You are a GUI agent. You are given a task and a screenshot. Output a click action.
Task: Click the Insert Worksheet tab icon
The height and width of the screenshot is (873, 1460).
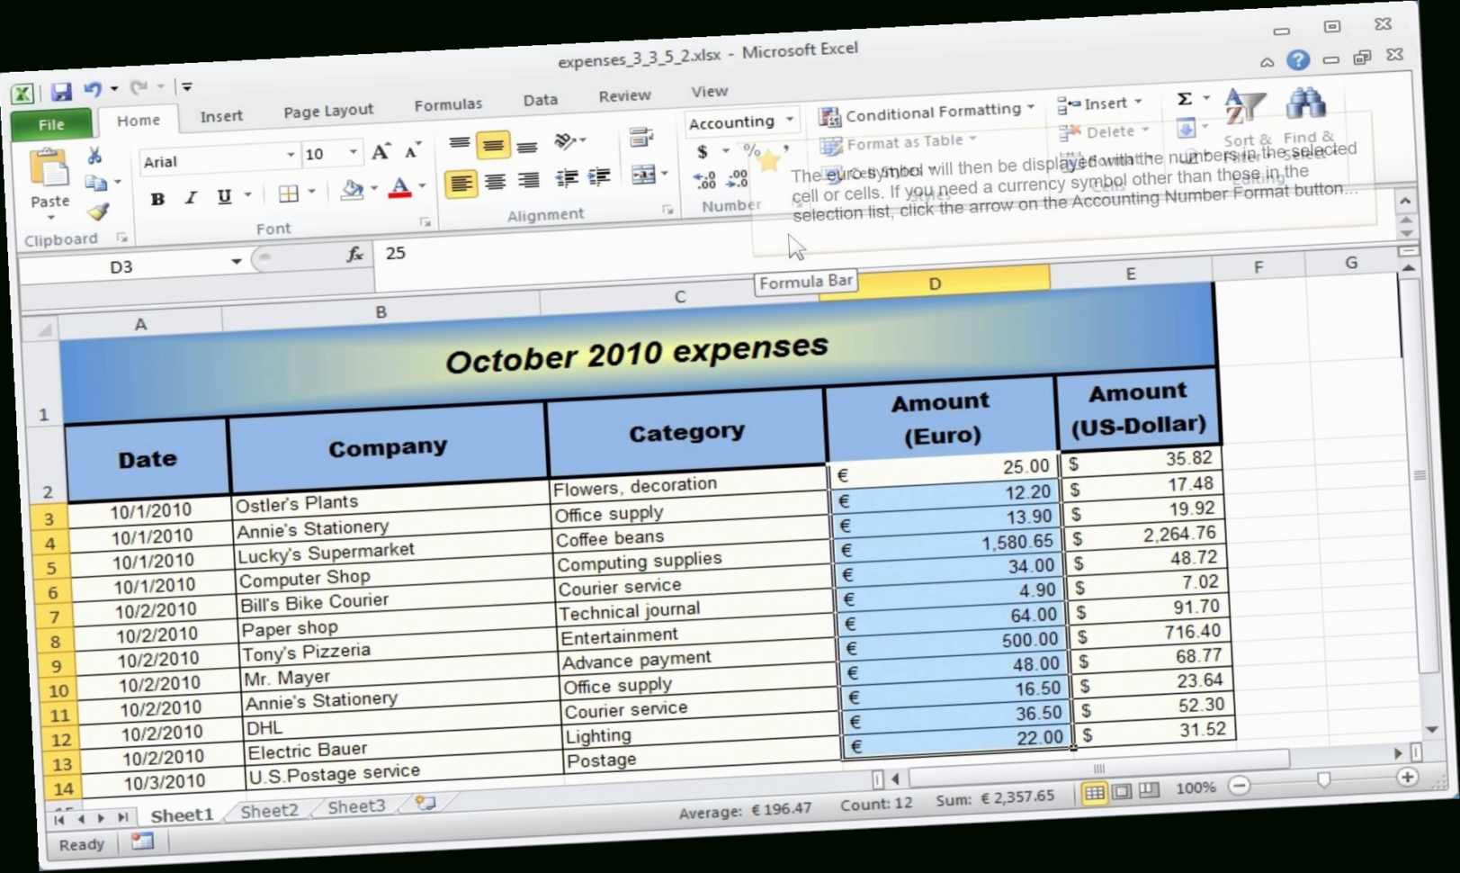click(x=425, y=803)
